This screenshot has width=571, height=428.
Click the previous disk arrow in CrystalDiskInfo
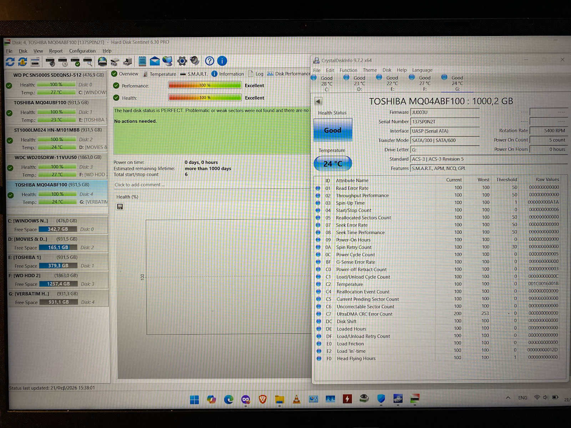pos(318,101)
